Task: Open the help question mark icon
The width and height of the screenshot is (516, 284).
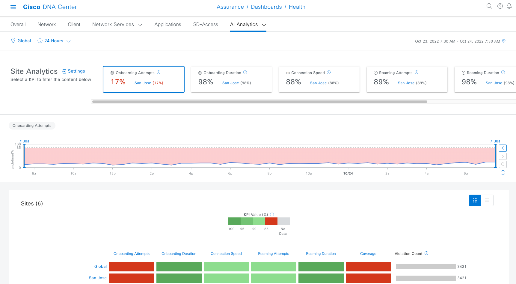Action: point(500,6)
